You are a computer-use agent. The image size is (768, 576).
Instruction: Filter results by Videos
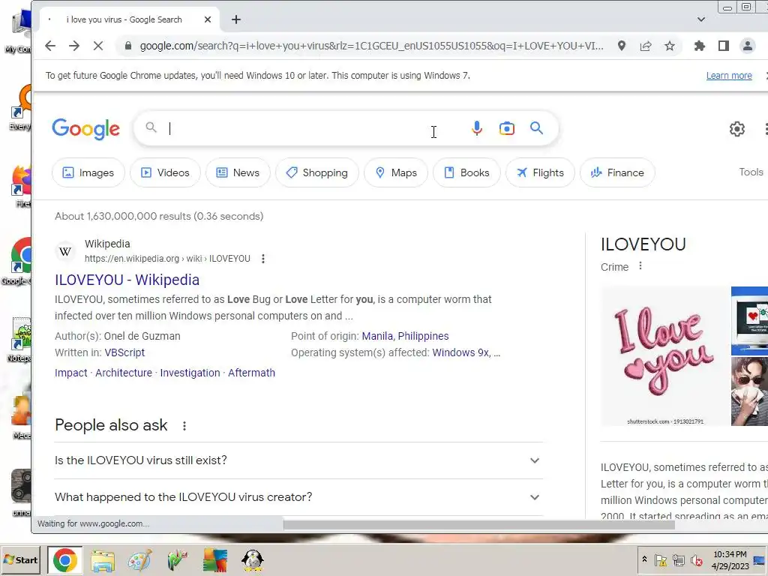click(x=165, y=173)
